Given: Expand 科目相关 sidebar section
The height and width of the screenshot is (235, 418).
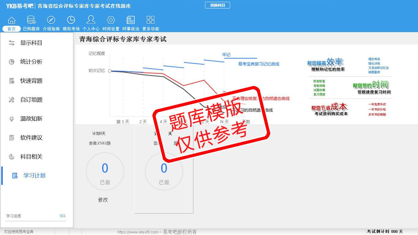Looking at the screenshot, I should 31,157.
